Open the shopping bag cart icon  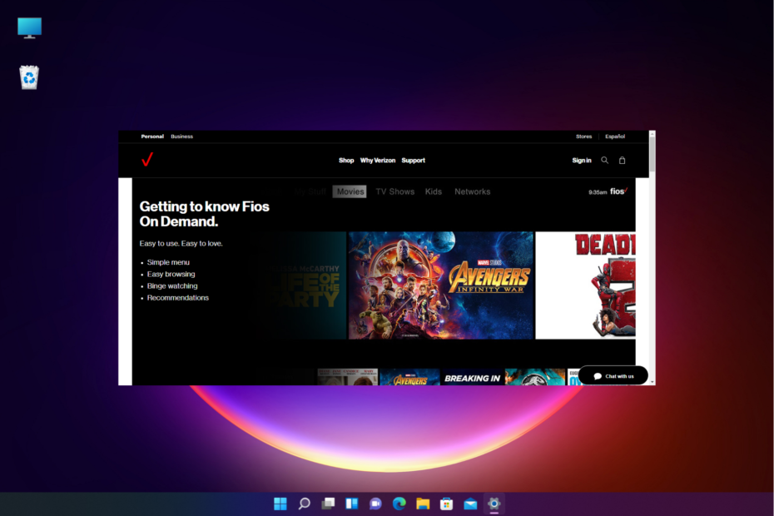click(x=622, y=160)
